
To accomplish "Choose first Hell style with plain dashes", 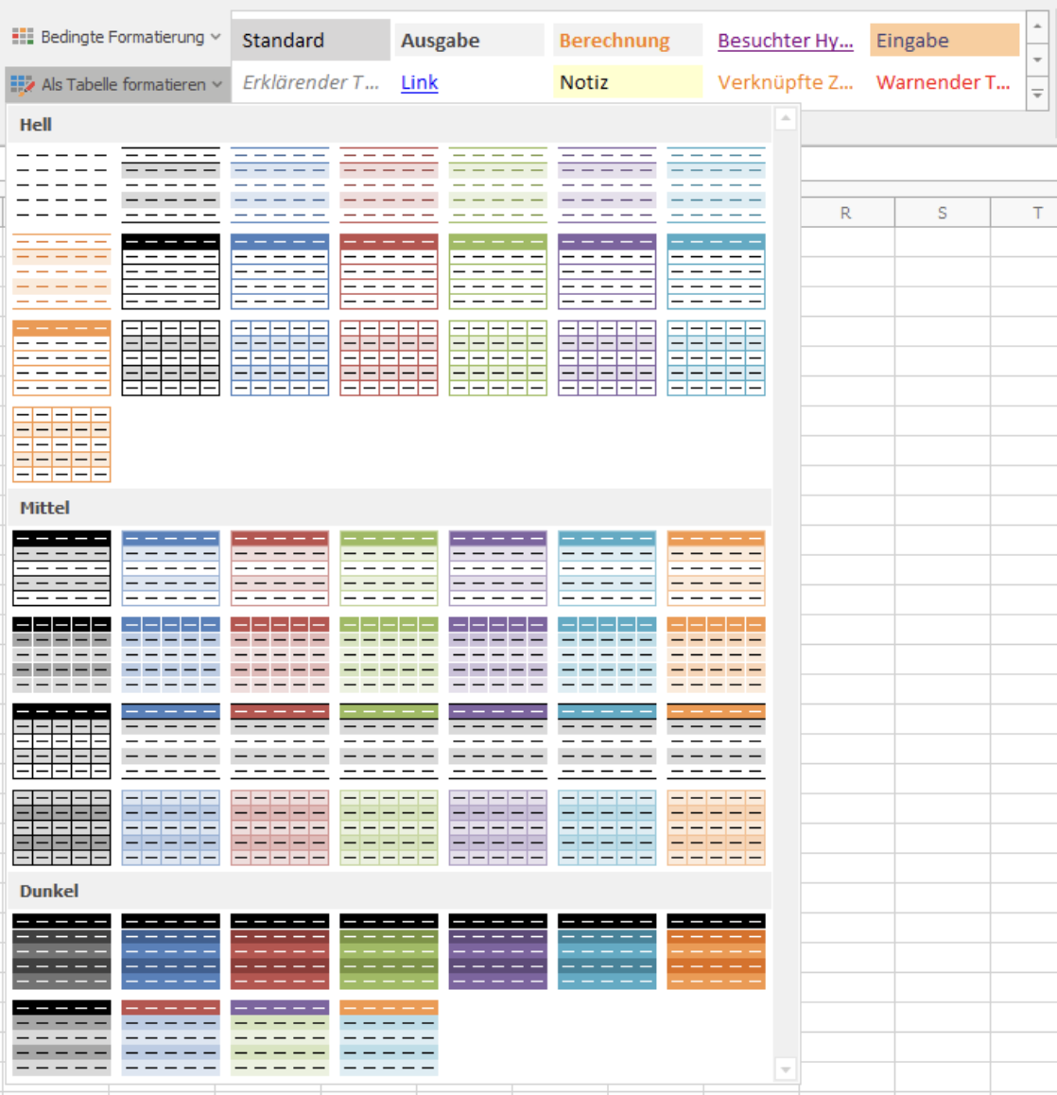I will [x=61, y=185].
